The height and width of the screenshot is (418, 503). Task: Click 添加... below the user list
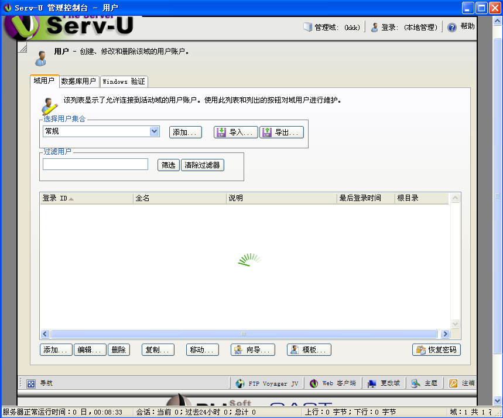tap(56, 349)
